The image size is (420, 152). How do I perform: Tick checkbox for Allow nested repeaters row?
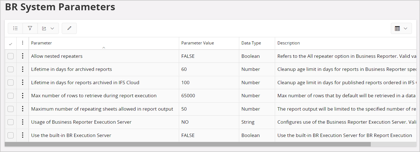11,56
